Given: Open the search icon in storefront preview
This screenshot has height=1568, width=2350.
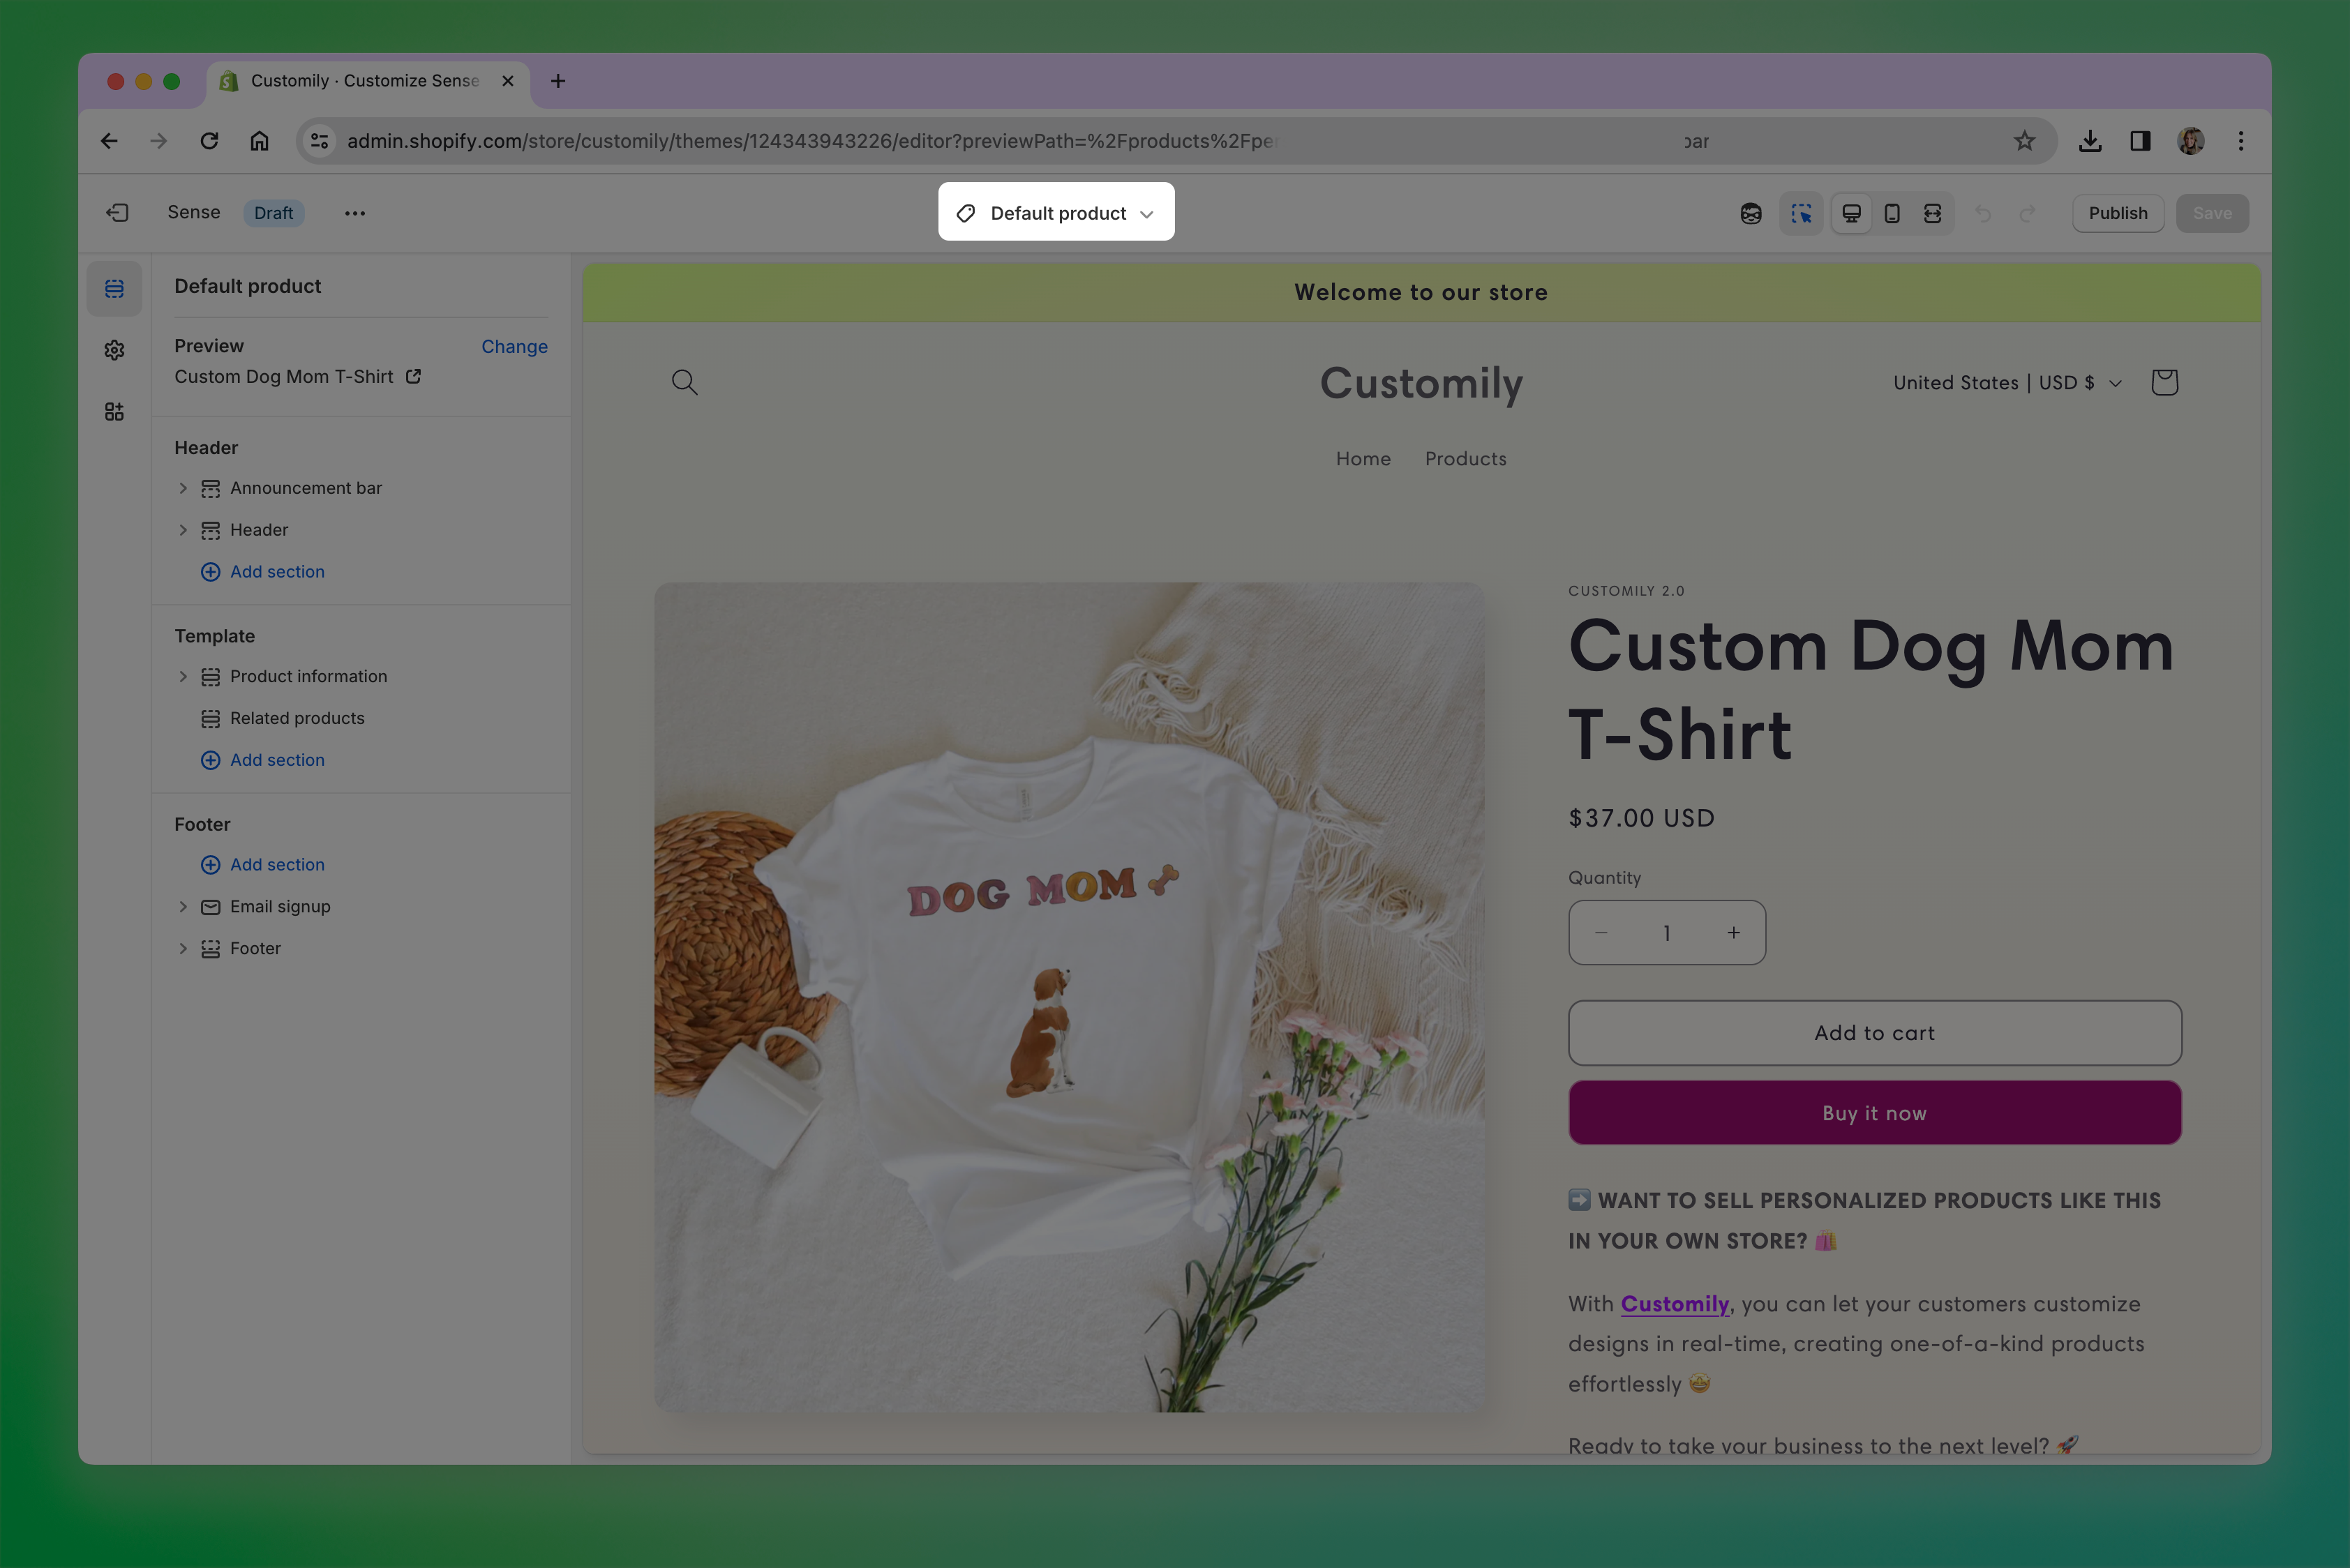Looking at the screenshot, I should click(684, 382).
